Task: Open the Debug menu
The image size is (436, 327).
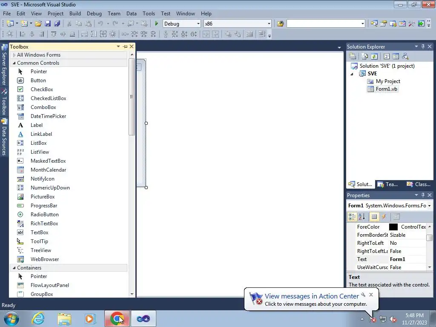Action: (94, 13)
